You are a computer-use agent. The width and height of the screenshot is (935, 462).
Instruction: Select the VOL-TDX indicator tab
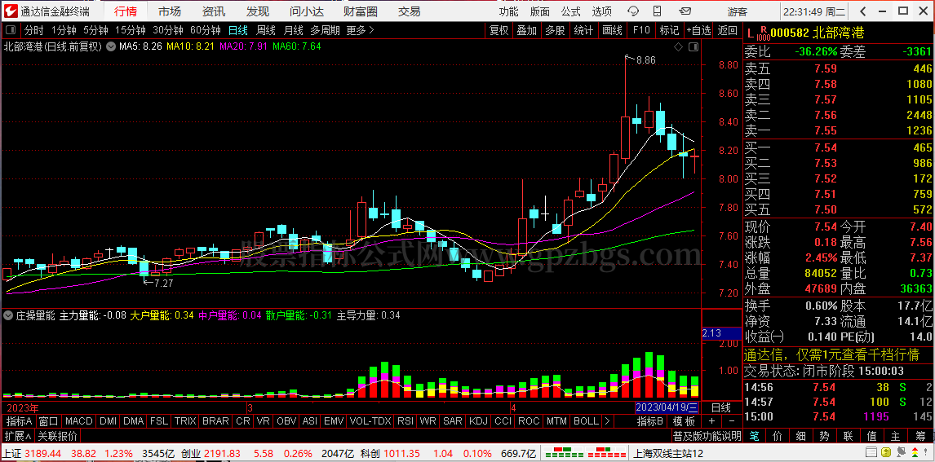(370, 421)
